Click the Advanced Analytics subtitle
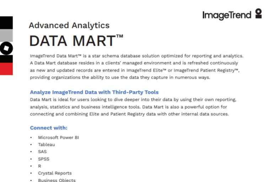 pos(69,25)
